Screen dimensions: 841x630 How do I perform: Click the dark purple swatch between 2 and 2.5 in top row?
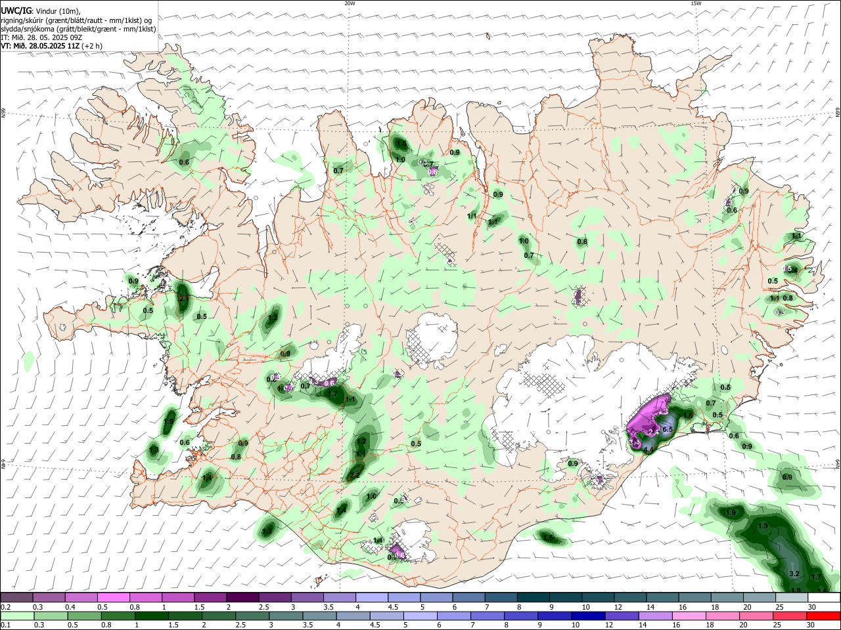pyautogui.click(x=242, y=598)
